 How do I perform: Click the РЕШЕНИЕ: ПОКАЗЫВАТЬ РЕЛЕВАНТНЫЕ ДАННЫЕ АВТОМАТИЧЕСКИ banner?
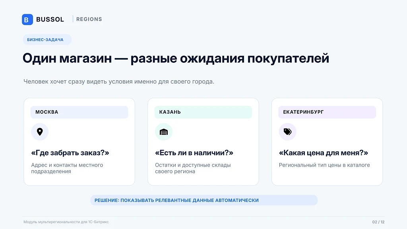click(204, 200)
